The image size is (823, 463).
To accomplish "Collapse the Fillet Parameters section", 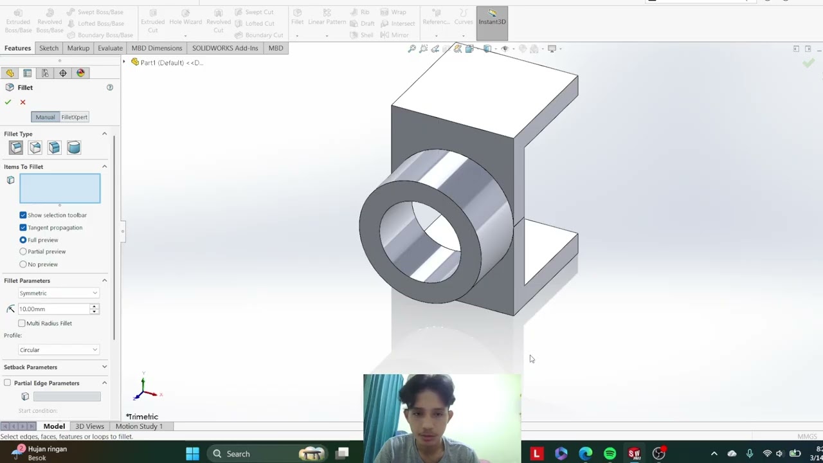I will (104, 280).
